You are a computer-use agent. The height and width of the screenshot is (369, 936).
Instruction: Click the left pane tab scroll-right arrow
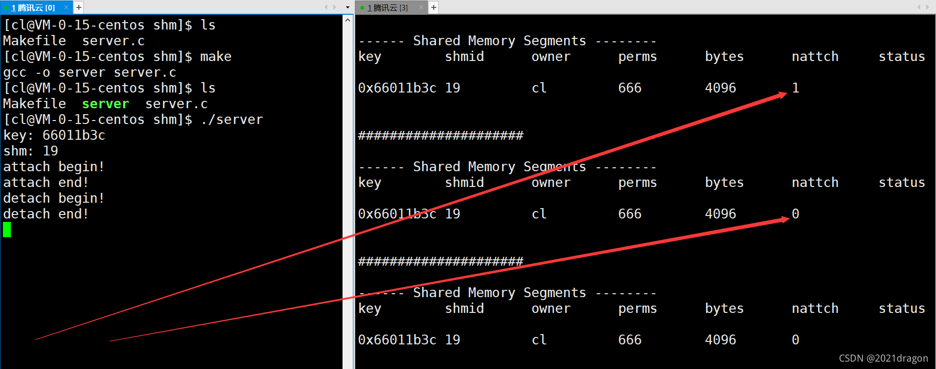[x=335, y=7]
